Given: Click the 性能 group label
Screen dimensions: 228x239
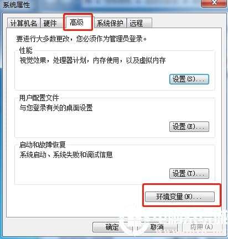Looking at the screenshot, I should pyautogui.click(x=26, y=50).
